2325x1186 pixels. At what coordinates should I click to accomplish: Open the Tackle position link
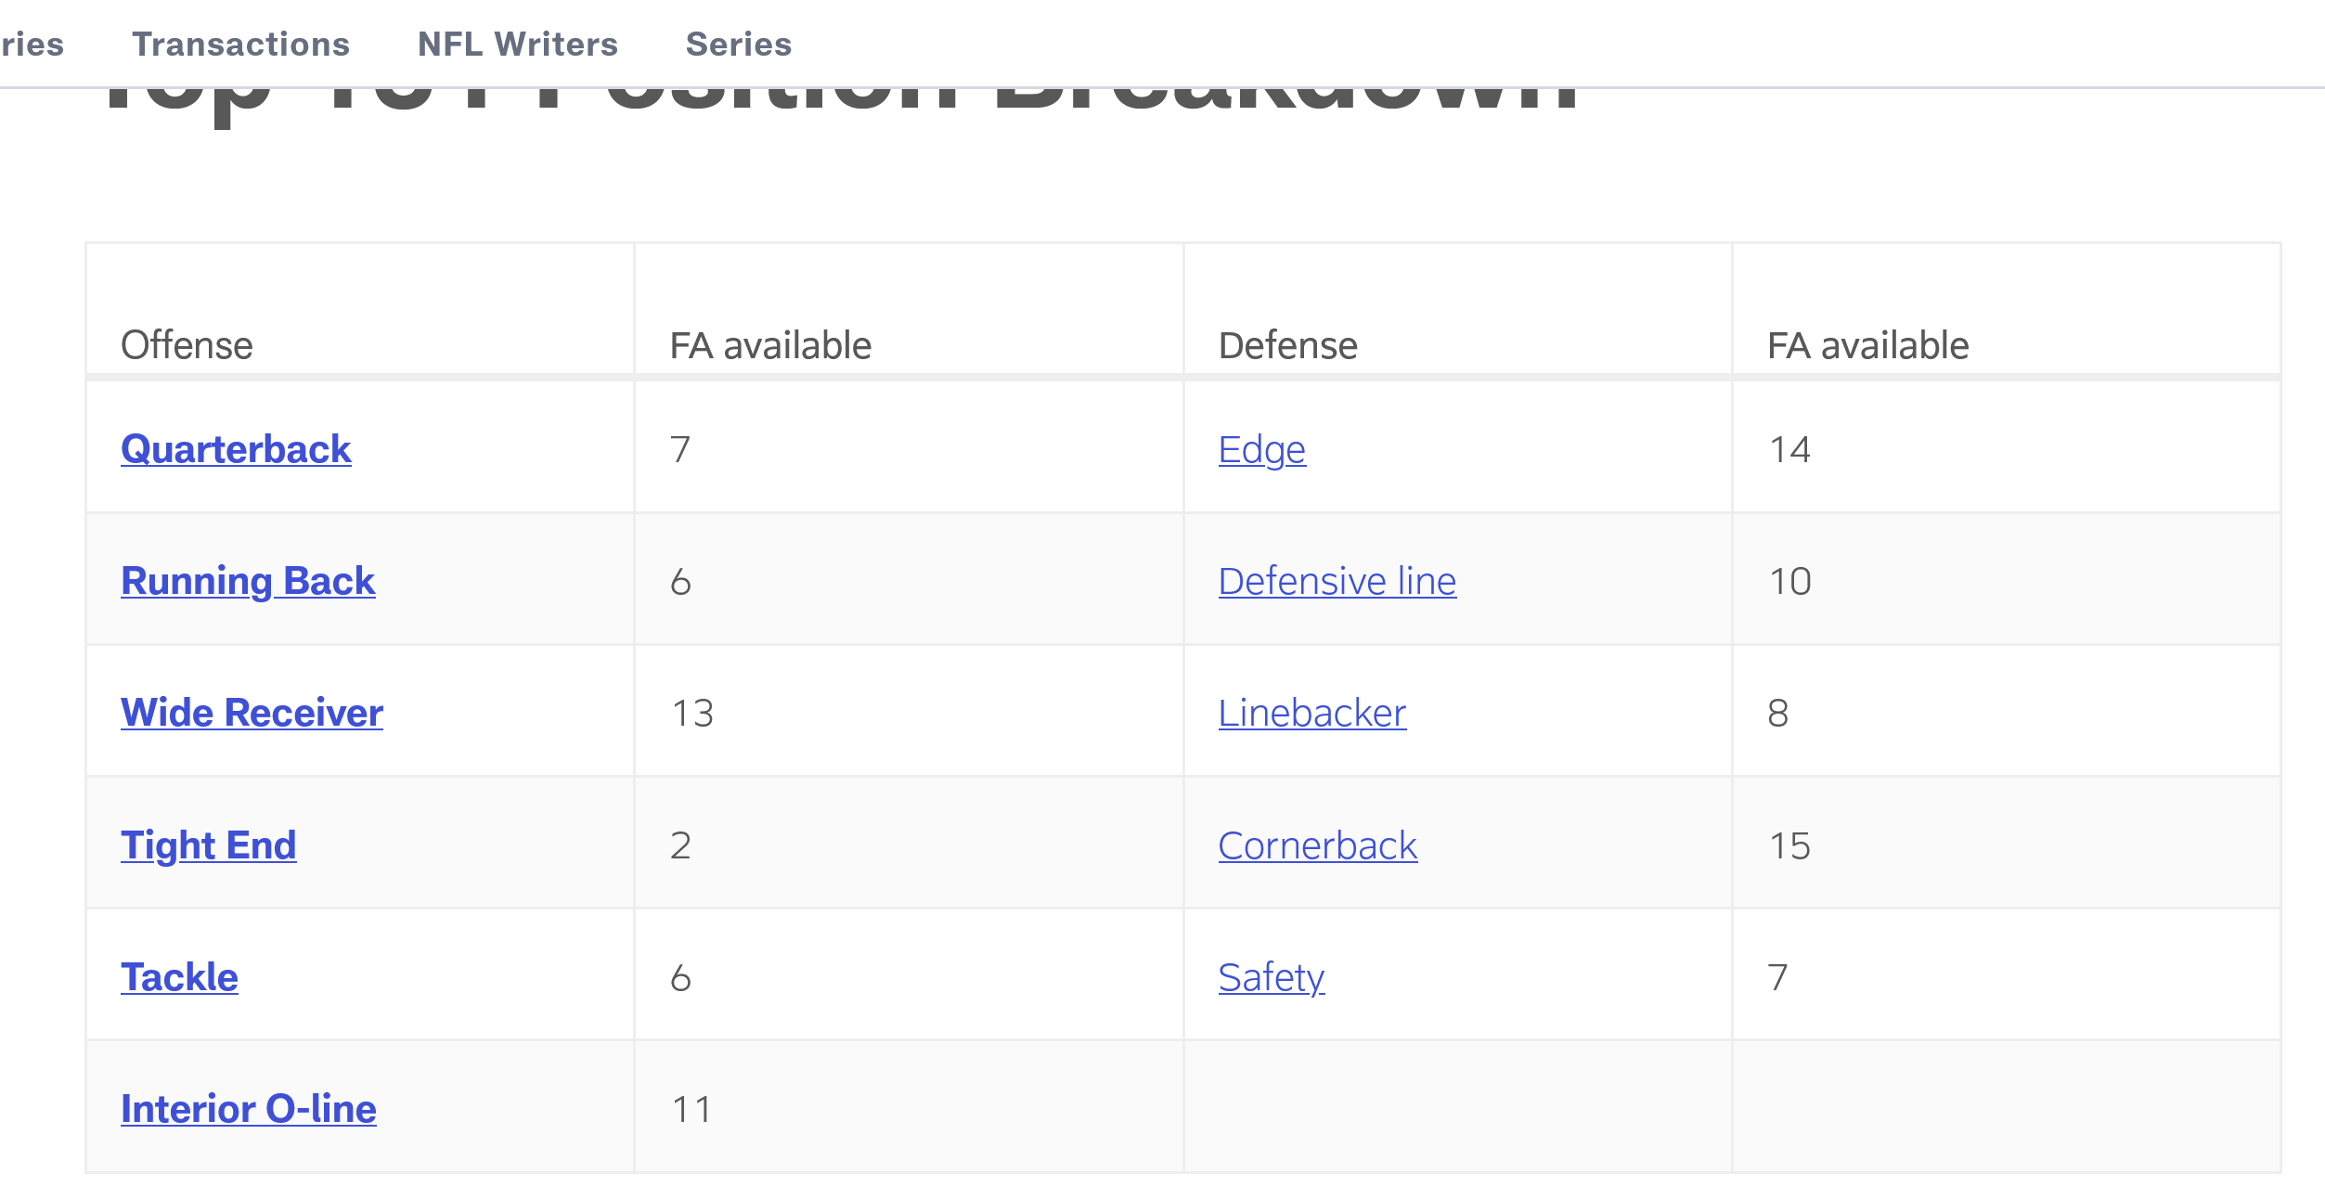[179, 977]
